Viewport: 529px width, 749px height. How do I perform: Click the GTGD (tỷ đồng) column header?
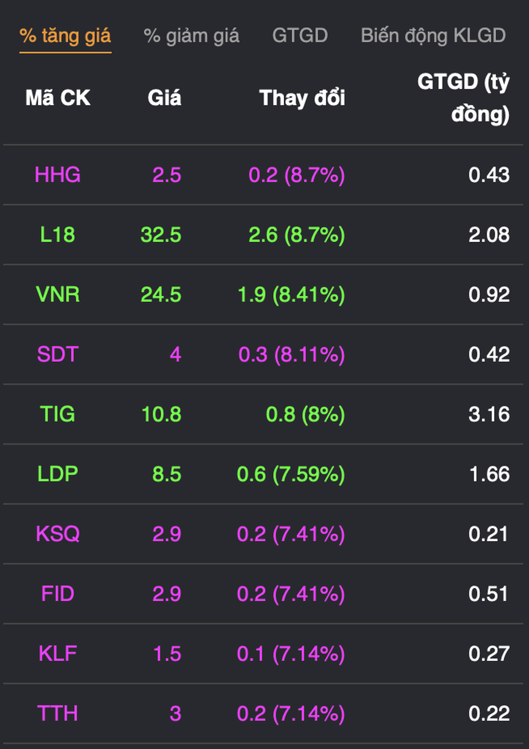pos(463,98)
